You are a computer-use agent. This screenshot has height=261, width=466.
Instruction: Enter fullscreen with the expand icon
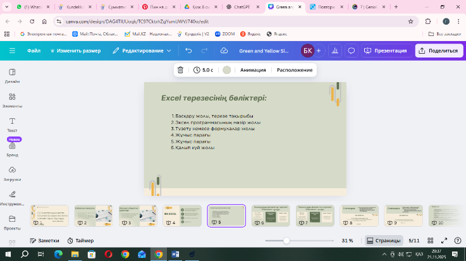(x=444, y=241)
